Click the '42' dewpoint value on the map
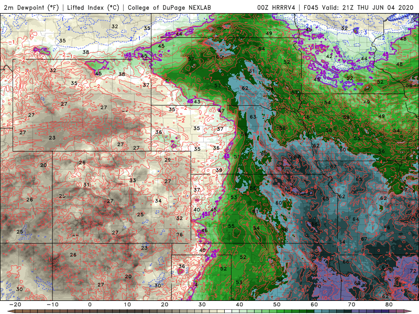The width and height of the screenshot is (419, 314). tap(329, 56)
